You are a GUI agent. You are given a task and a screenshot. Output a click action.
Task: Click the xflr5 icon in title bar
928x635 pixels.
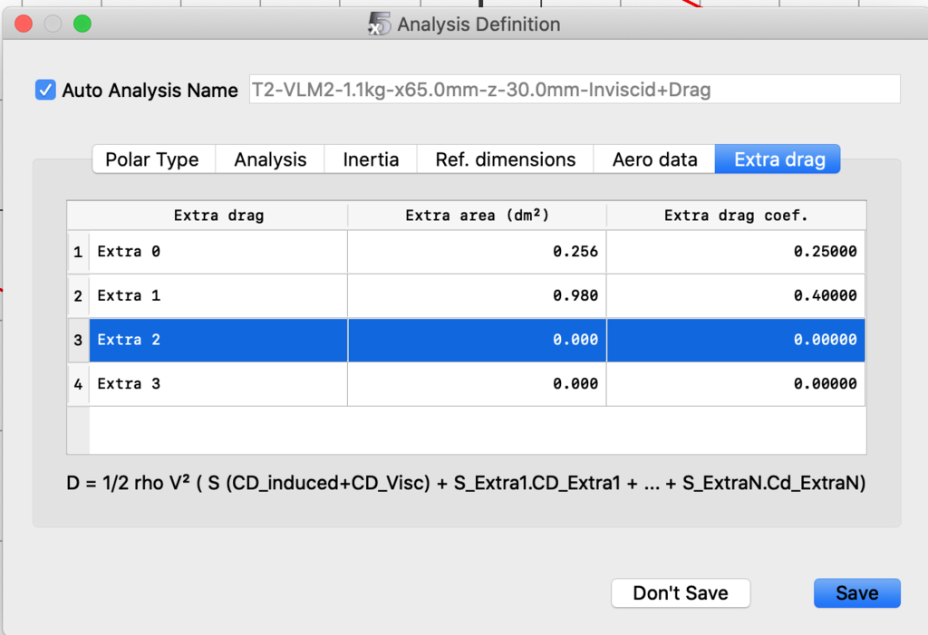(x=379, y=24)
